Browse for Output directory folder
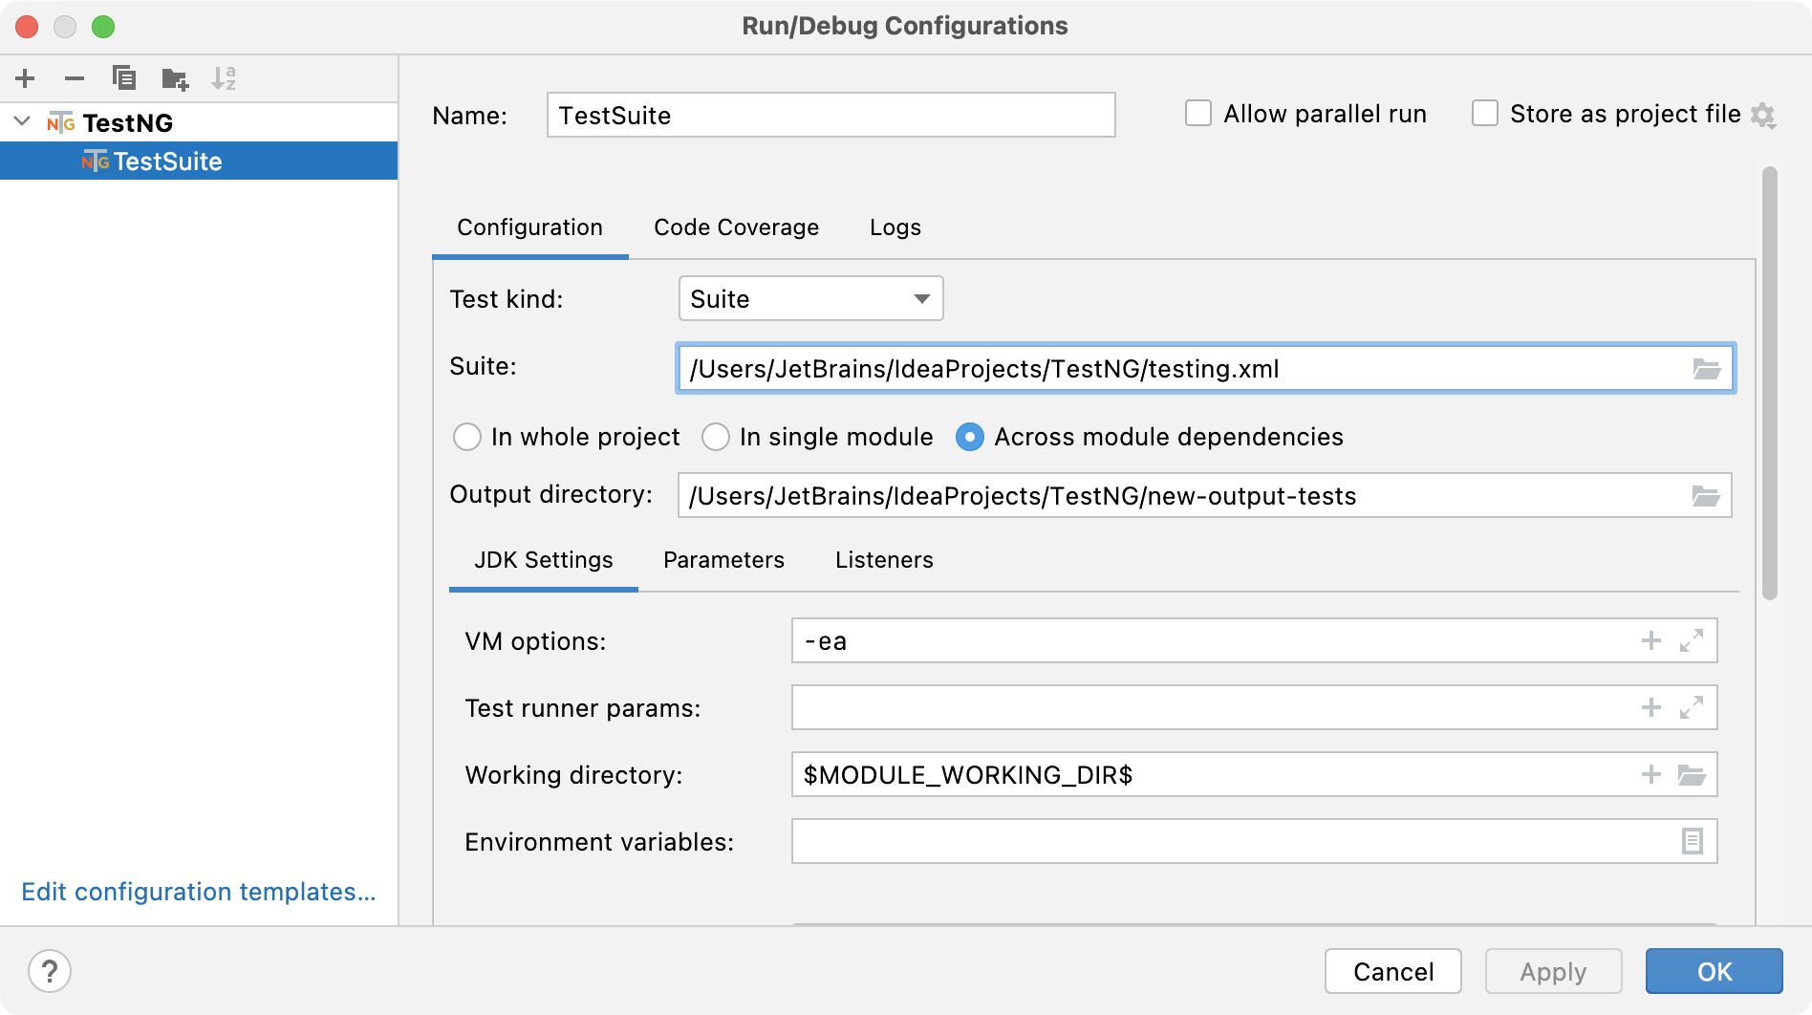This screenshot has height=1015, width=1812. [1706, 496]
